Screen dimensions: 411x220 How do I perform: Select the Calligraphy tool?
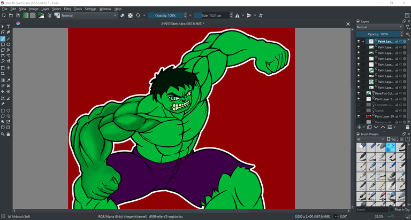click(x=9, y=33)
